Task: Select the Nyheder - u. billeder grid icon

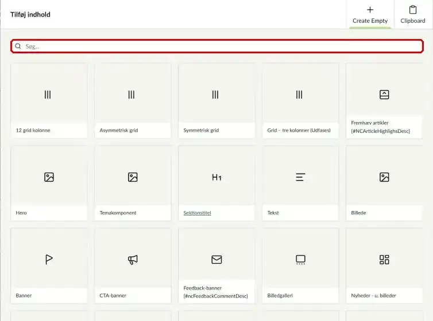Action: click(384, 260)
